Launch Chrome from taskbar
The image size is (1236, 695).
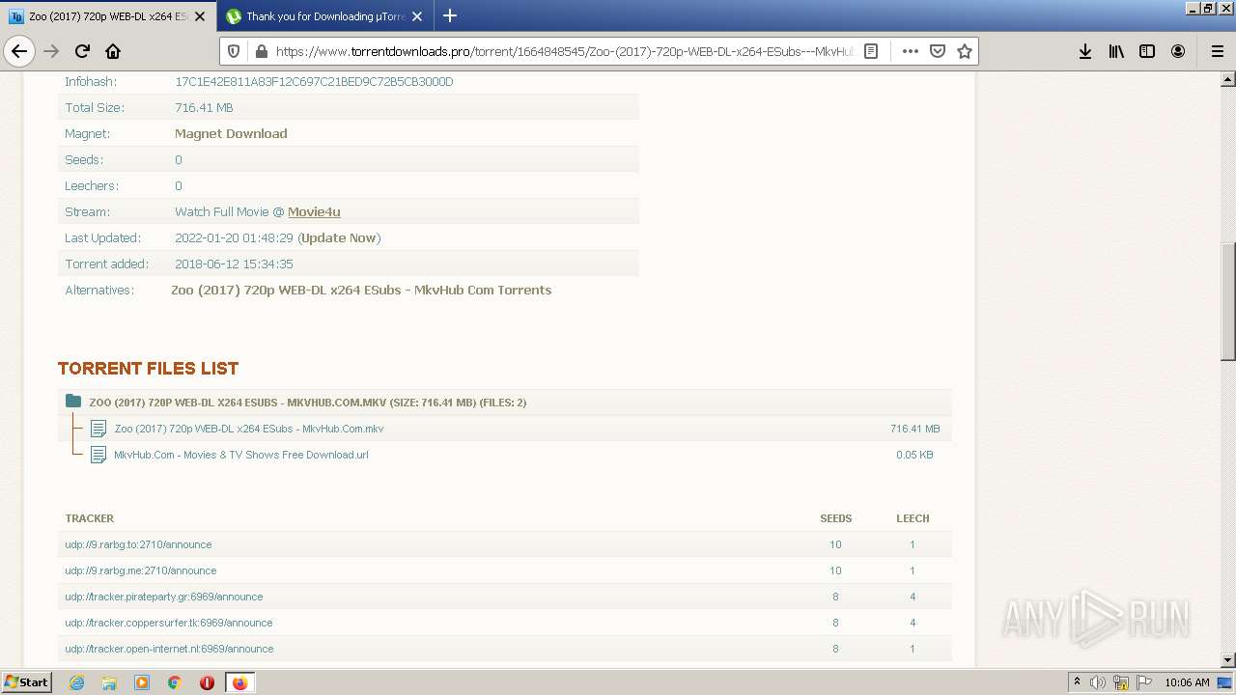click(175, 682)
